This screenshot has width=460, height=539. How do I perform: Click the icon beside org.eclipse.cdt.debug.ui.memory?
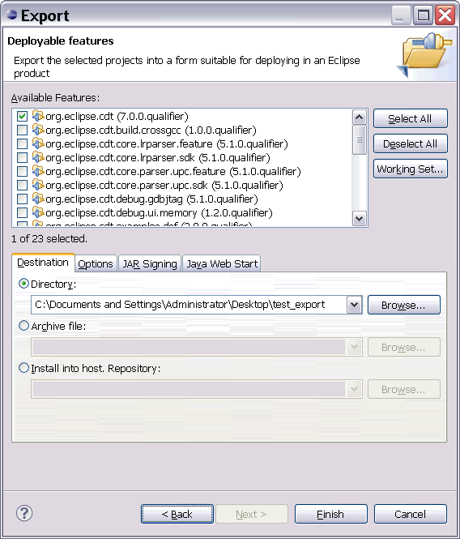(38, 212)
